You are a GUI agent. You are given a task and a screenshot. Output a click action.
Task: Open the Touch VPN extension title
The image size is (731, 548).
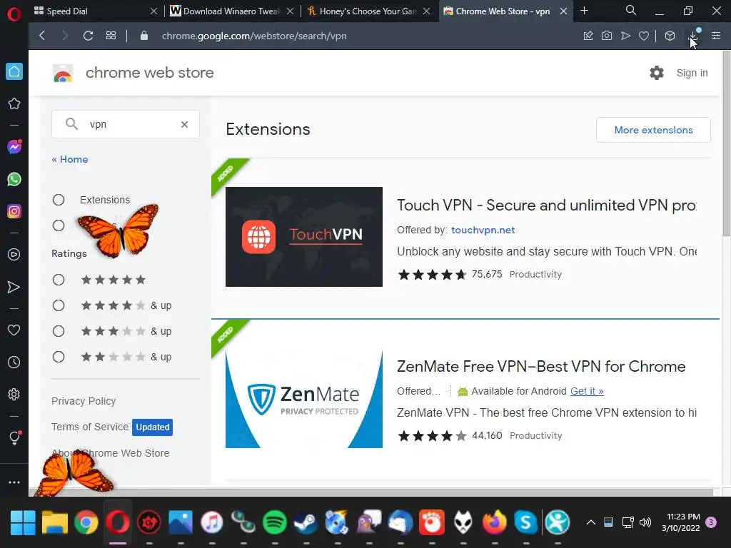point(546,205)
